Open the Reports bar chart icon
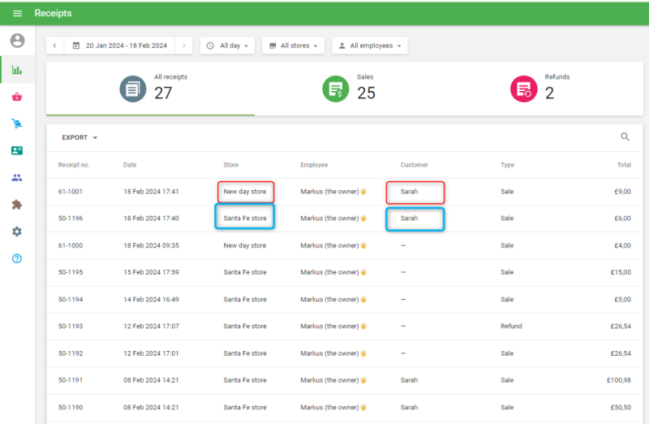 (17, 70)
